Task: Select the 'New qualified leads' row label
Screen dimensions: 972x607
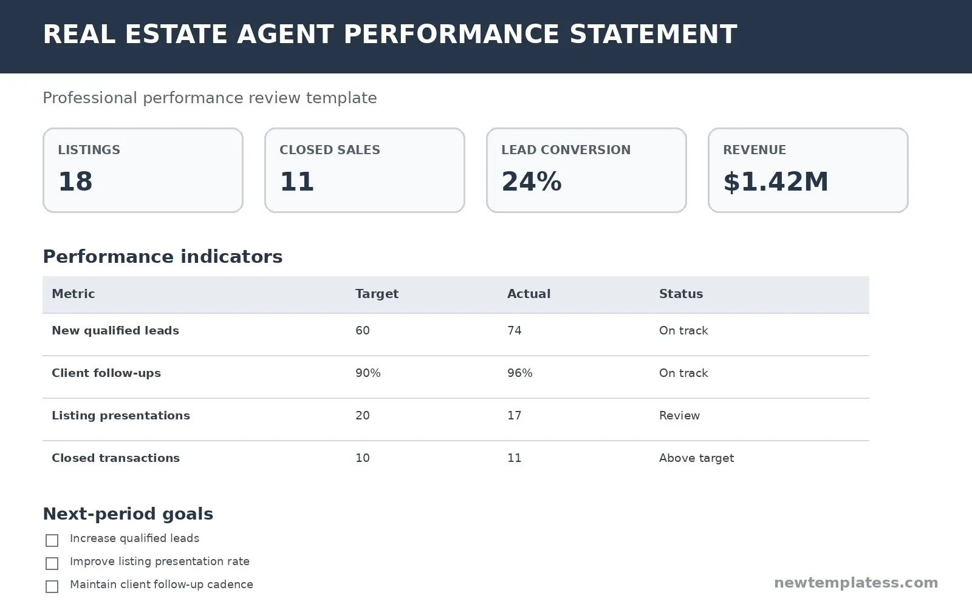Action: tap(115, 331)
